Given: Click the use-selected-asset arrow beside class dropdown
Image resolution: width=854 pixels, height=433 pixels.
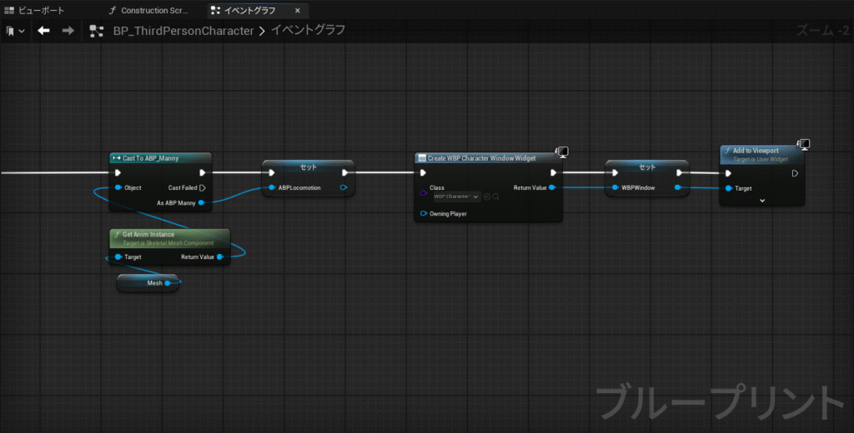Looking at the screenshot, I should coord(487,197).
